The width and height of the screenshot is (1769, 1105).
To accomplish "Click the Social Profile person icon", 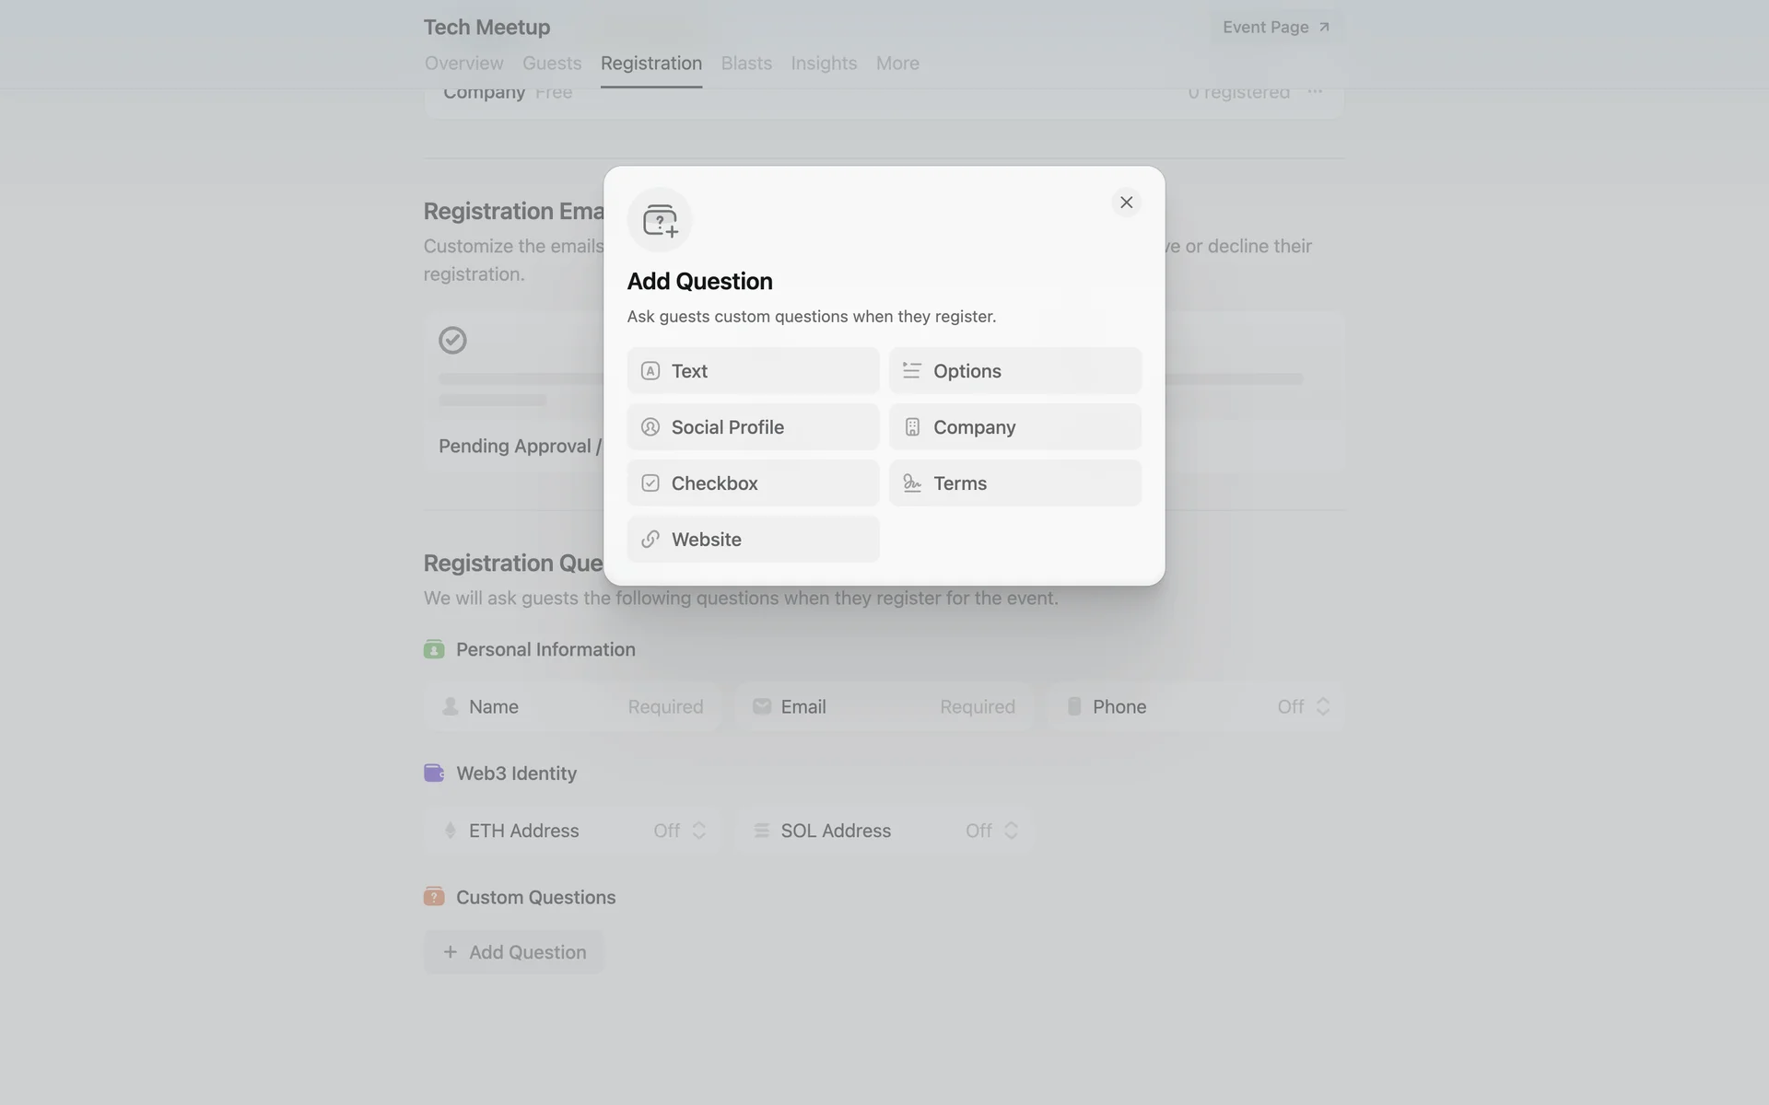I will 650,427.
